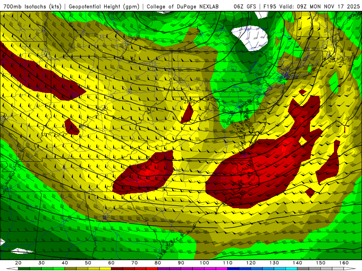This screenshot has width=362, height=271.
Task: Click the '90' color scale label
Action: click(181, 263)
